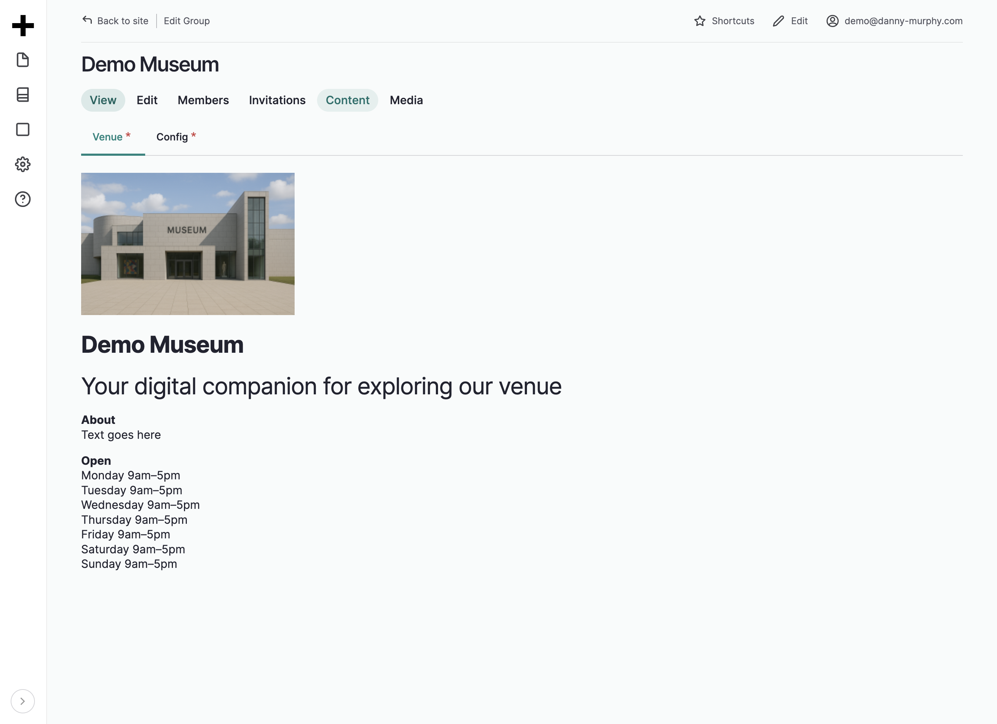Click 'Wednesday 9am–5pm' line
Viewport: 997px width, 724px height.
click(140, 505)
